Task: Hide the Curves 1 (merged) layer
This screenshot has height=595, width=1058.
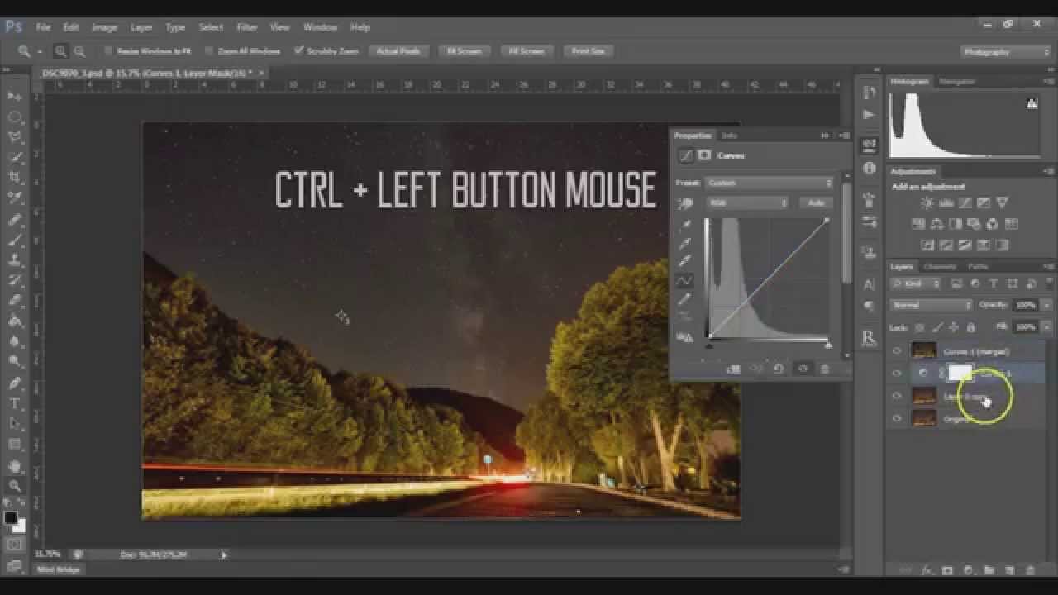Action: 897,351
